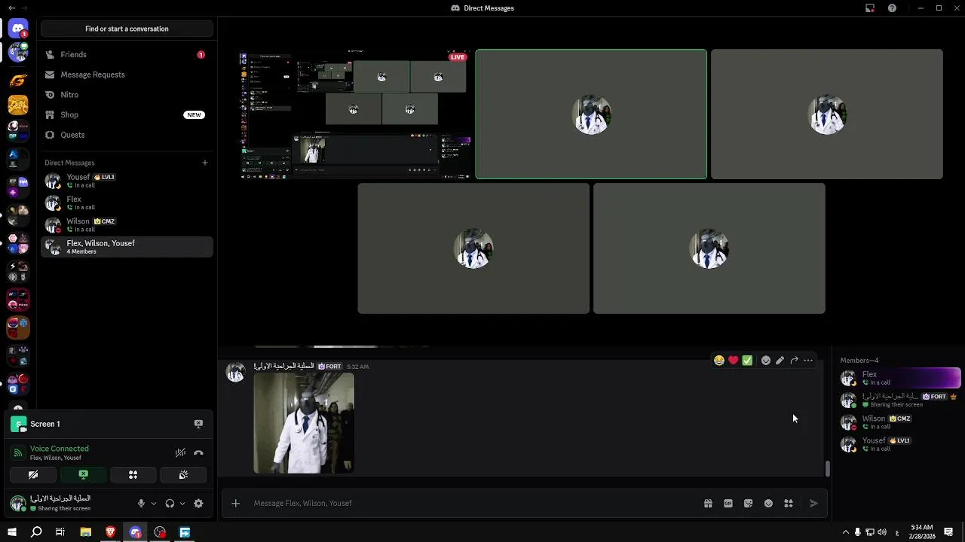This screenshot has width=965, height=542.
Task: Open Wilson in Direct Messages list
Action: point(127,225)
